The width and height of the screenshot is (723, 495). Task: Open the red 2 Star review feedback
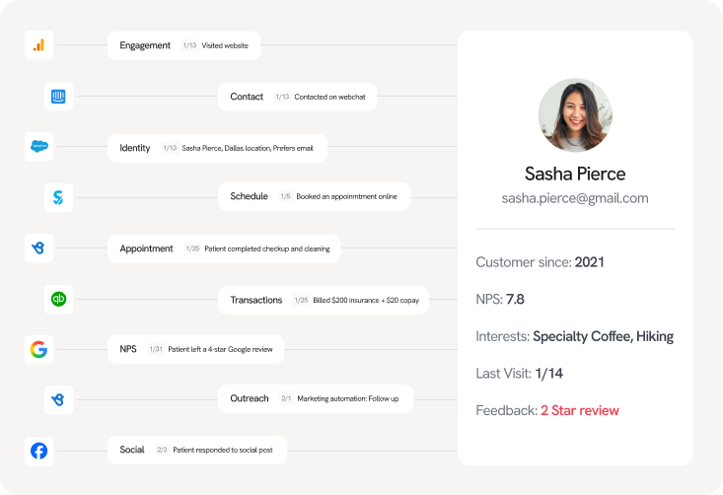pos(580,410)
